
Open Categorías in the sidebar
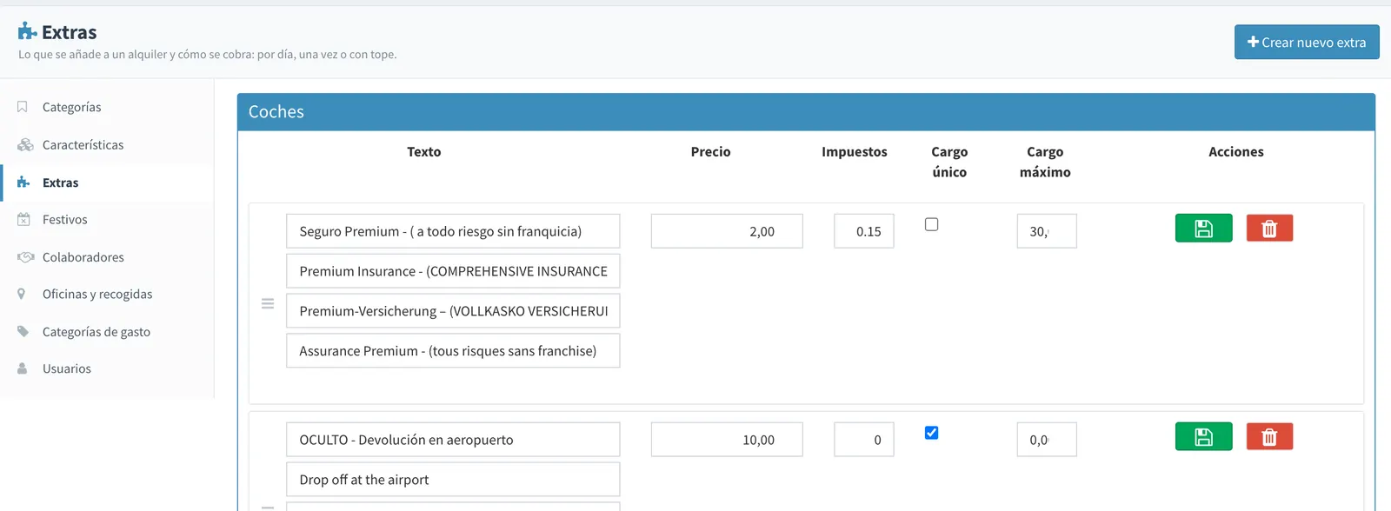(x=107, y=107)
